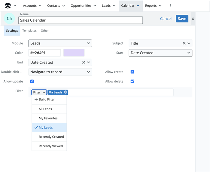Viewport: 210px width, 172px height.
Task: Click the Ca calendar avatar icon
Action: tap(9, 19)
